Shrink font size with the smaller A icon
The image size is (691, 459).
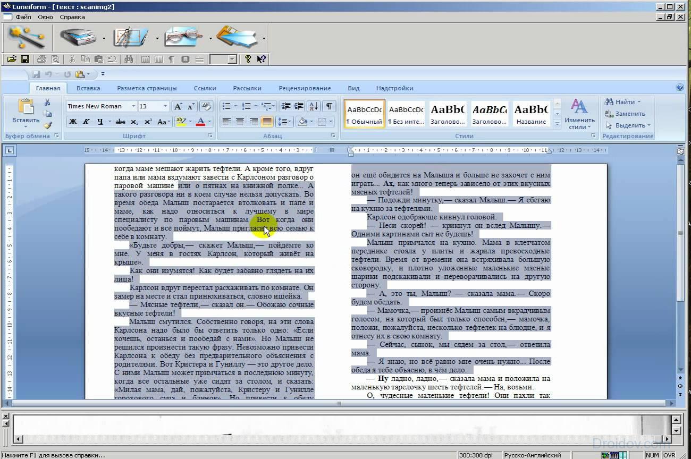click(x=191, y=106)
